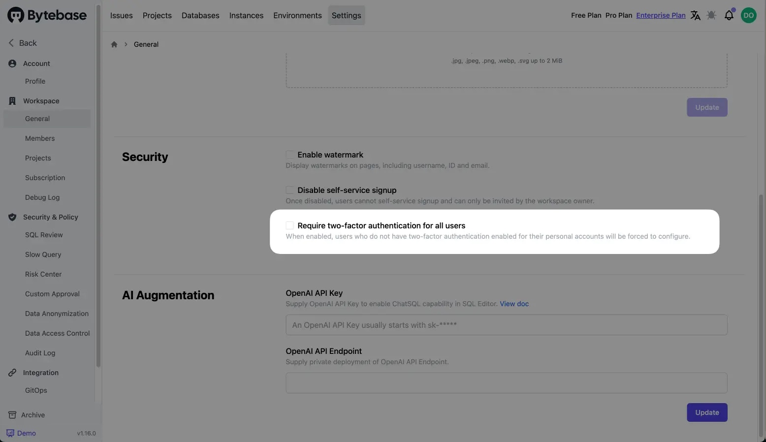Click the Workspace icon in sidebar
This screenshot has height=442, width=766.
[12, 100]
